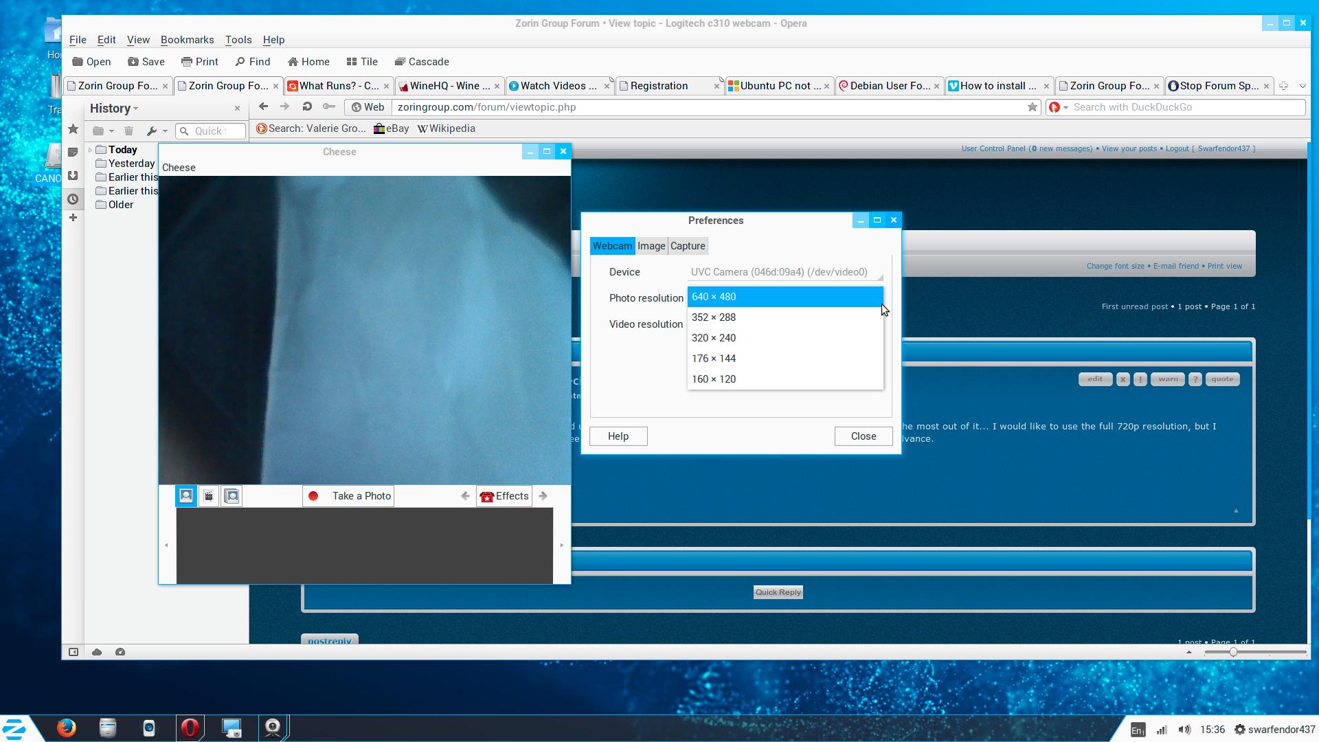Click the Tile windows button

coord(362,62)
